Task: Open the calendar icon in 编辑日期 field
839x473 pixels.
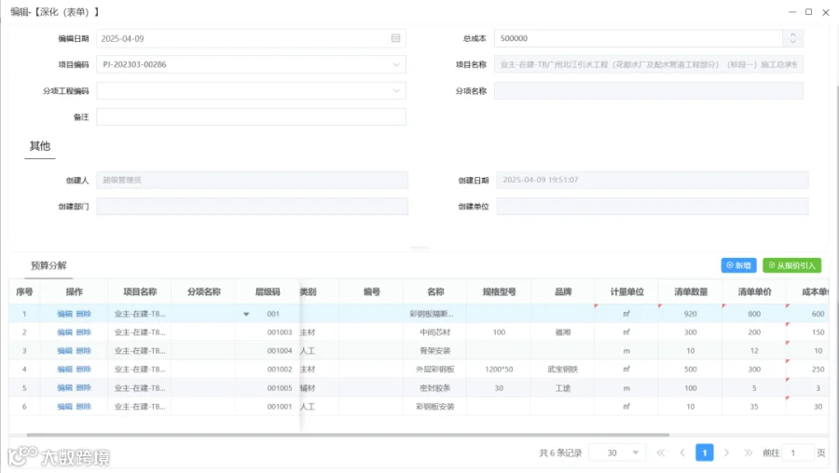Action: (395, 38)
